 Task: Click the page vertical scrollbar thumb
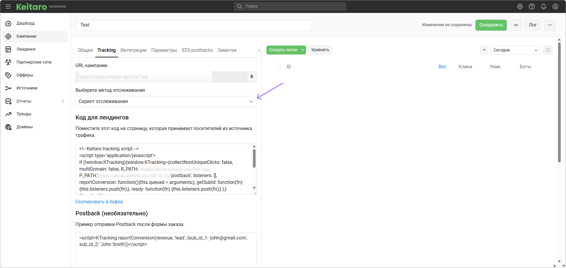click(x=559, y=102)
